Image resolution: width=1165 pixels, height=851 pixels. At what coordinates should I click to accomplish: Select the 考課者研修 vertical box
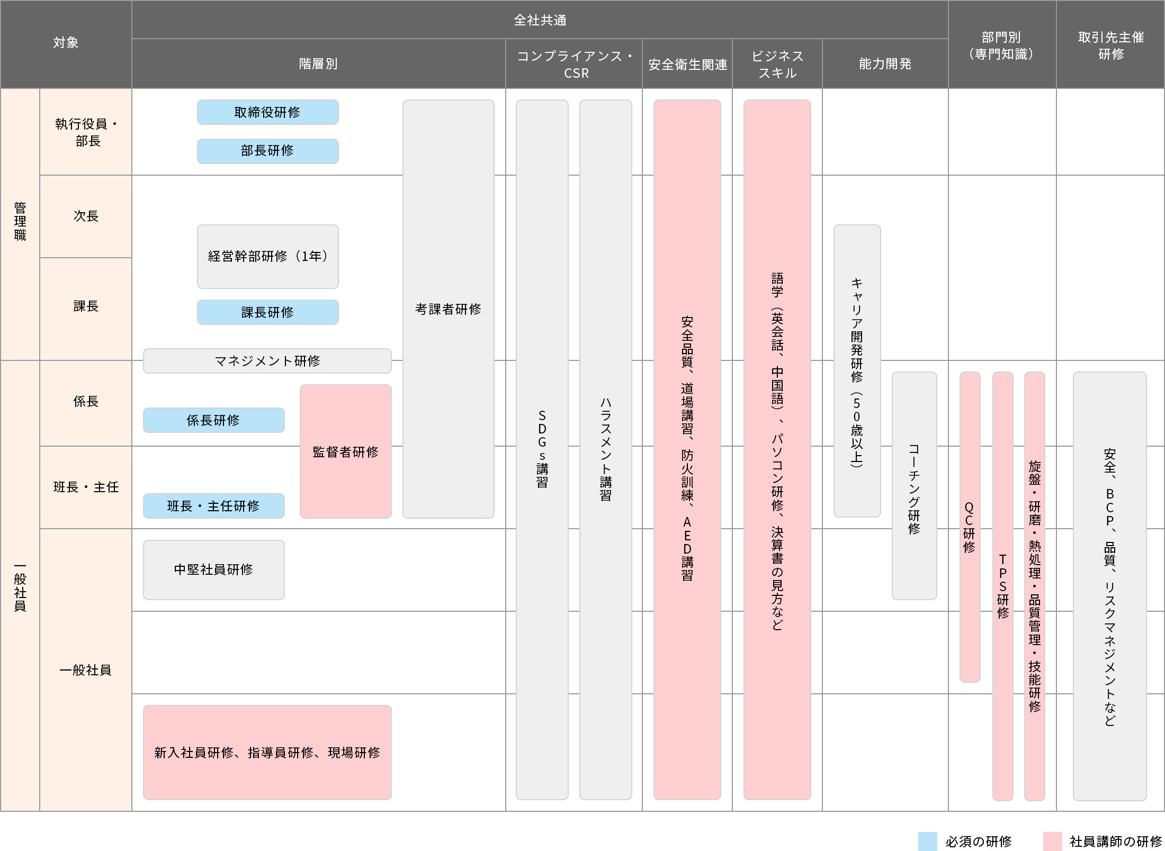[x=448, y=309]
